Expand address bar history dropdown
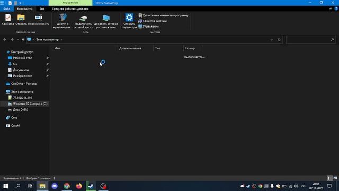 pos(272,40)
